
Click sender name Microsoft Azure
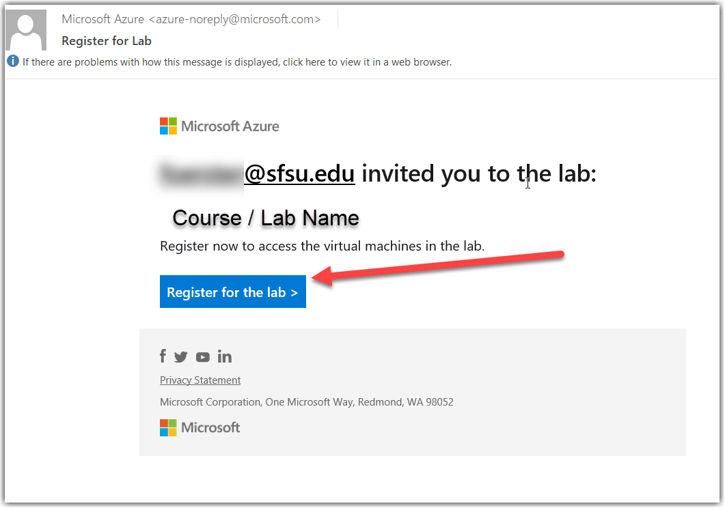(103, 19)
